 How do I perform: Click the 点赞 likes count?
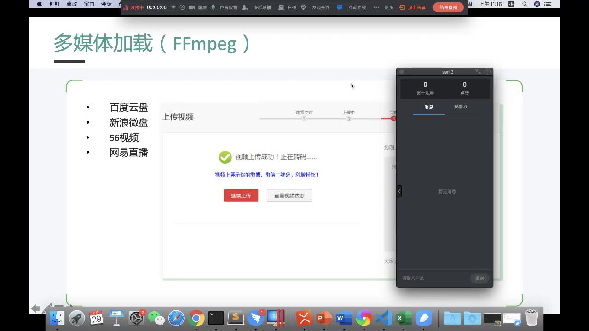(x=465, y=88)
